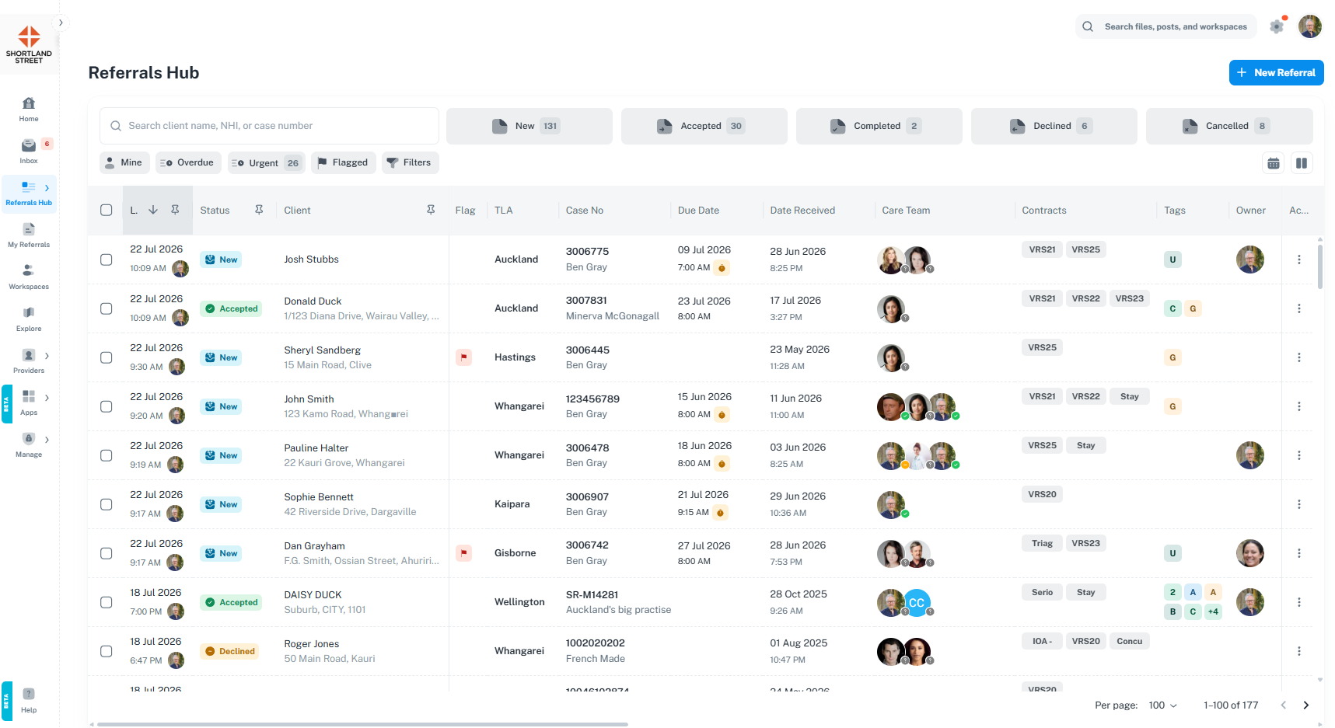Click the search client name input field
This screenshot has height=728, width=1335.
pyautogui.click(x=269, y=126)
